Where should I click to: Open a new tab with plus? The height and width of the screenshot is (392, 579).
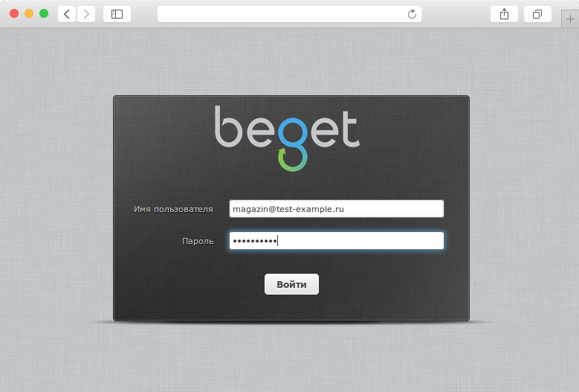click(570, 19)
